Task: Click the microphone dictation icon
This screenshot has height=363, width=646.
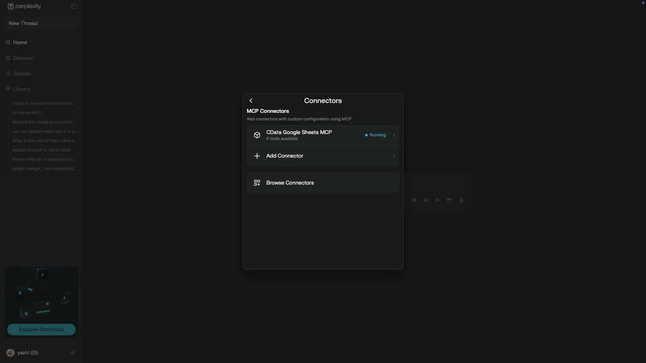Action: [x=462, y=200]
